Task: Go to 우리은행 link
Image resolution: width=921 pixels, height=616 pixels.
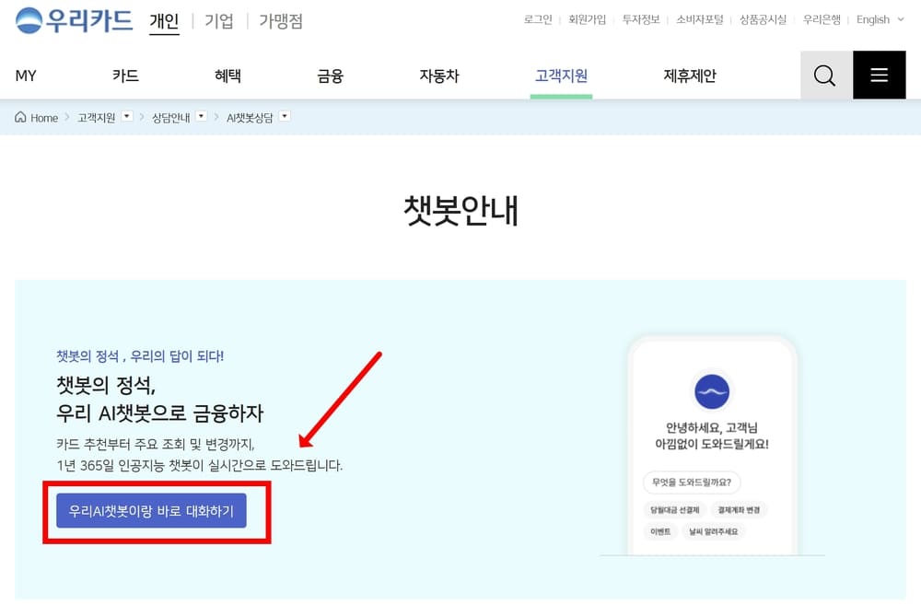Action: (x=822, y=20)
